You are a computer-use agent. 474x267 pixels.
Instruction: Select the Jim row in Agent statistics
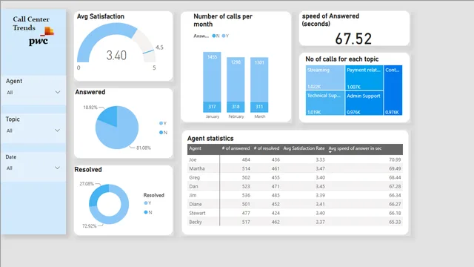click(295, 195)
